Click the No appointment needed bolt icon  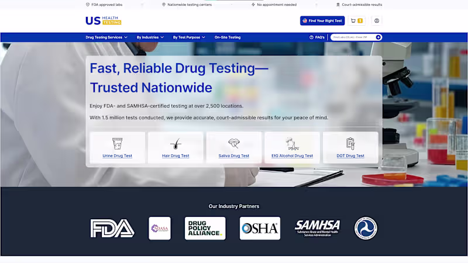click(253, 5)
